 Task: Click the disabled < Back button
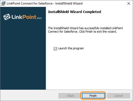point(70,96)
